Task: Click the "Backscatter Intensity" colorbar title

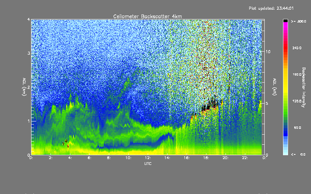Action: tap(304, 87)
